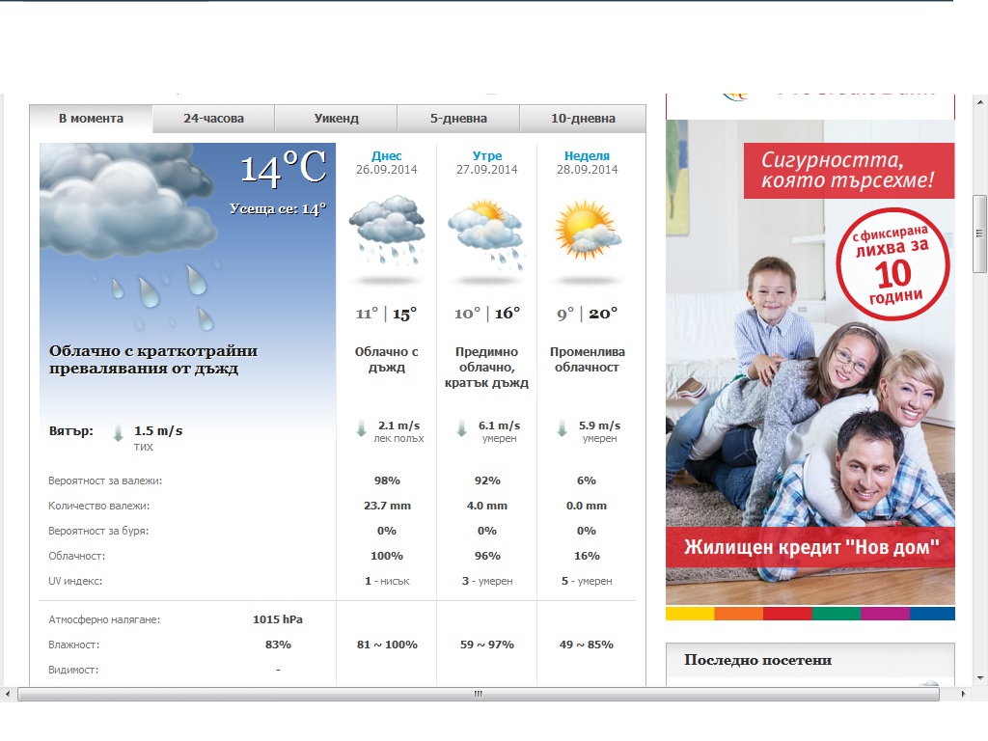Click the '0.0 mm' precipitation amount
Image resolution: width=988 pixels, height=741 pixels.
[x=587, y=506]
